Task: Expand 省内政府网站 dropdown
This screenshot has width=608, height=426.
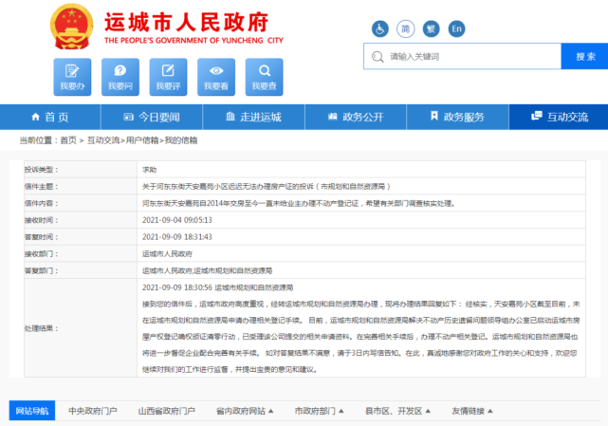Action: pyautogui.click(x=244, y=411)
